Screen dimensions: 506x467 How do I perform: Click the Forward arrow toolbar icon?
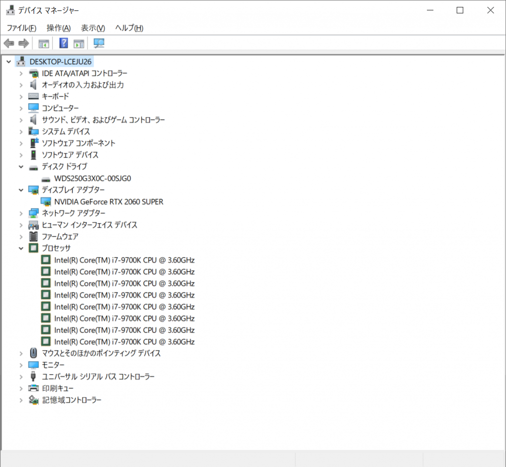23,43
